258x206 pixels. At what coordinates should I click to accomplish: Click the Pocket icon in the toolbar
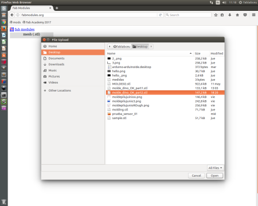coord(245,15)
